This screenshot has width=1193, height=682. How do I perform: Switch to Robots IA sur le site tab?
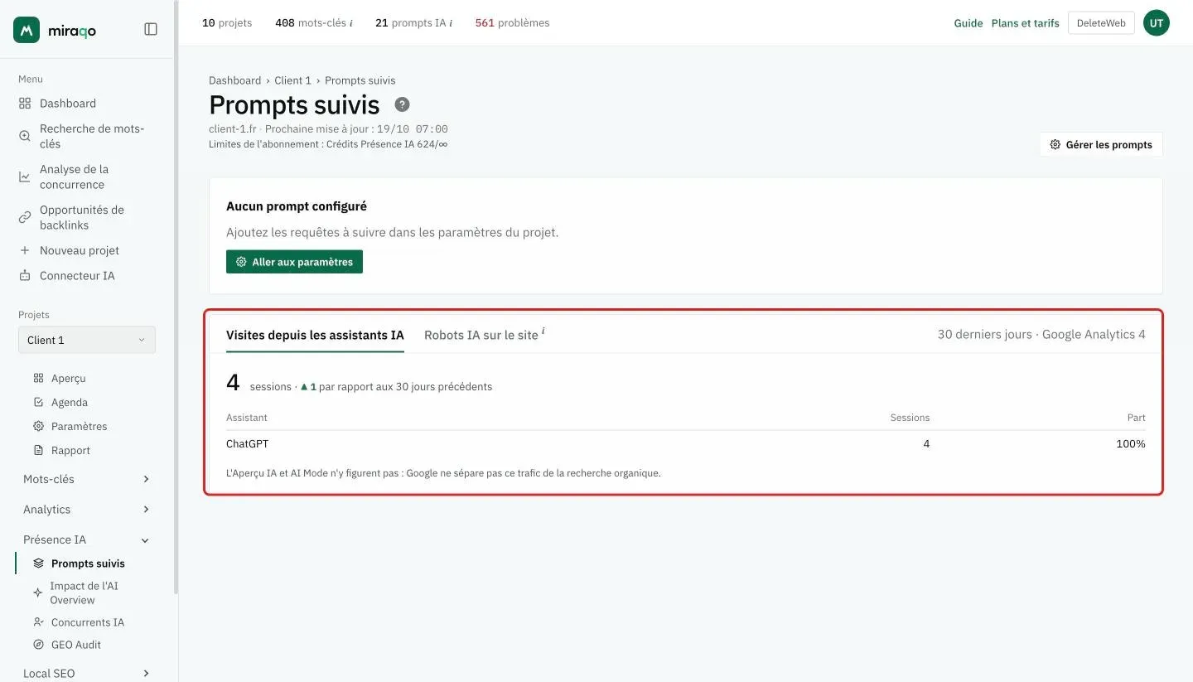484,335
